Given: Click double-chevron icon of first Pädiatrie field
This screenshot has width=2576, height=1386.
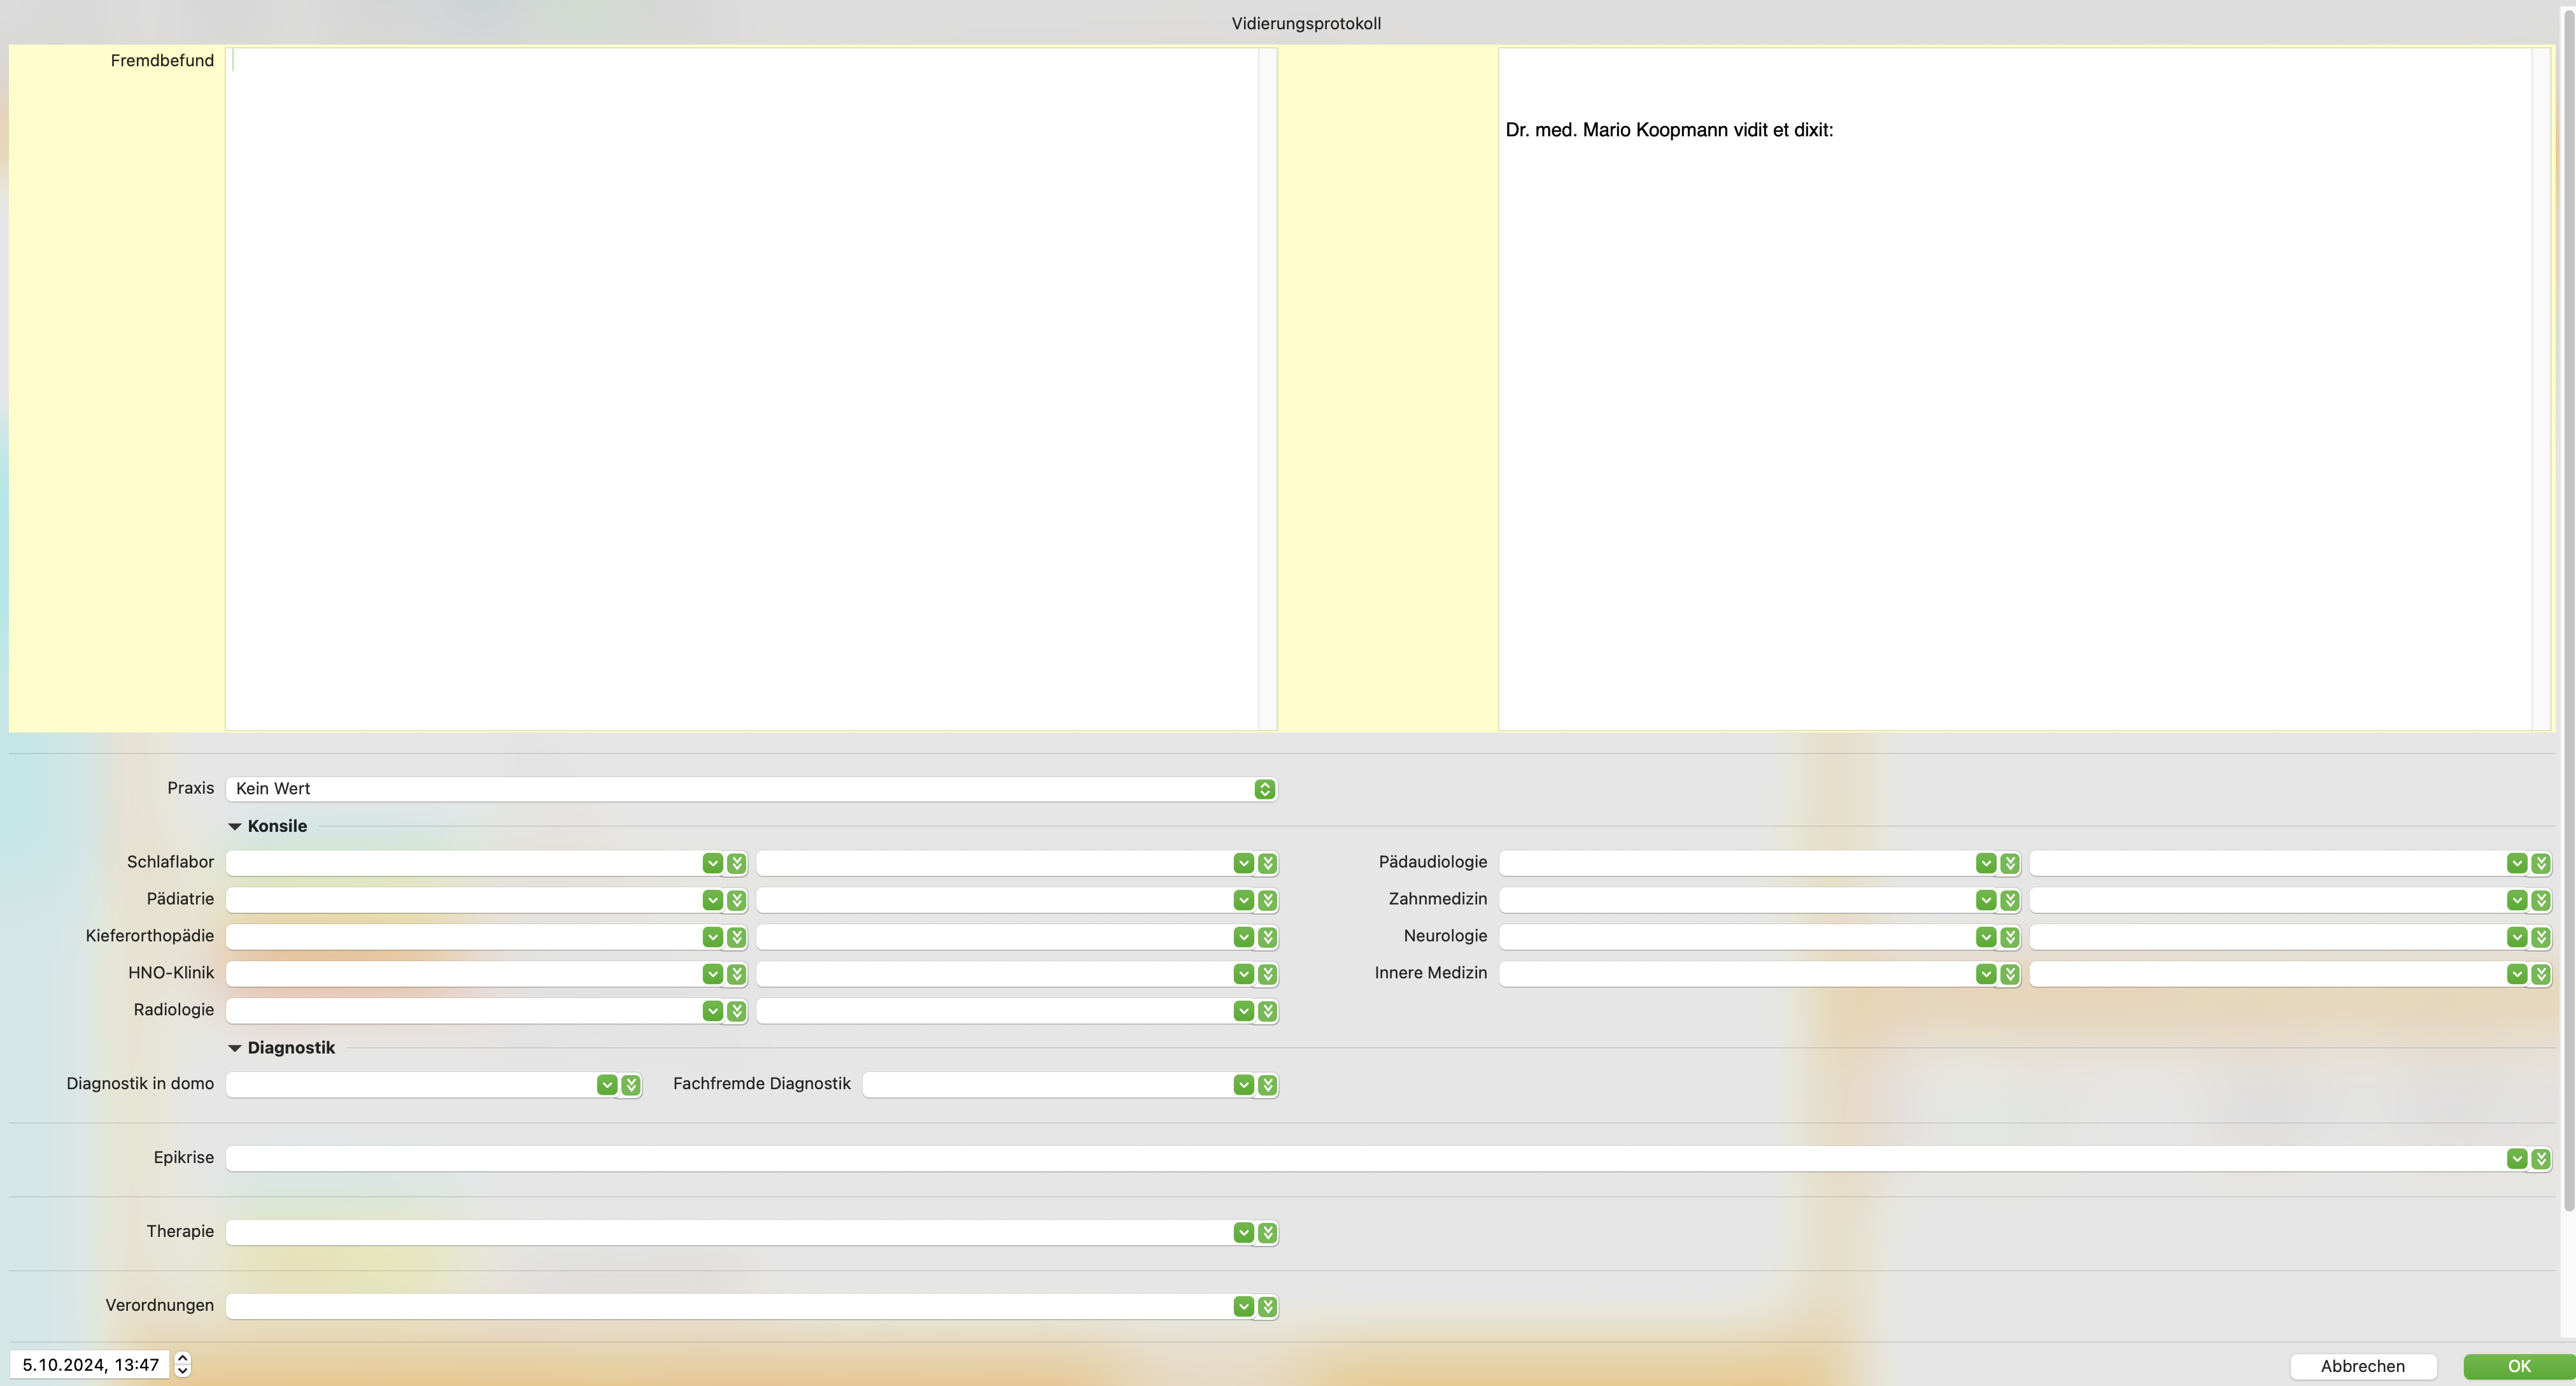Looking at the screenshot, I should tap(737, 899).
